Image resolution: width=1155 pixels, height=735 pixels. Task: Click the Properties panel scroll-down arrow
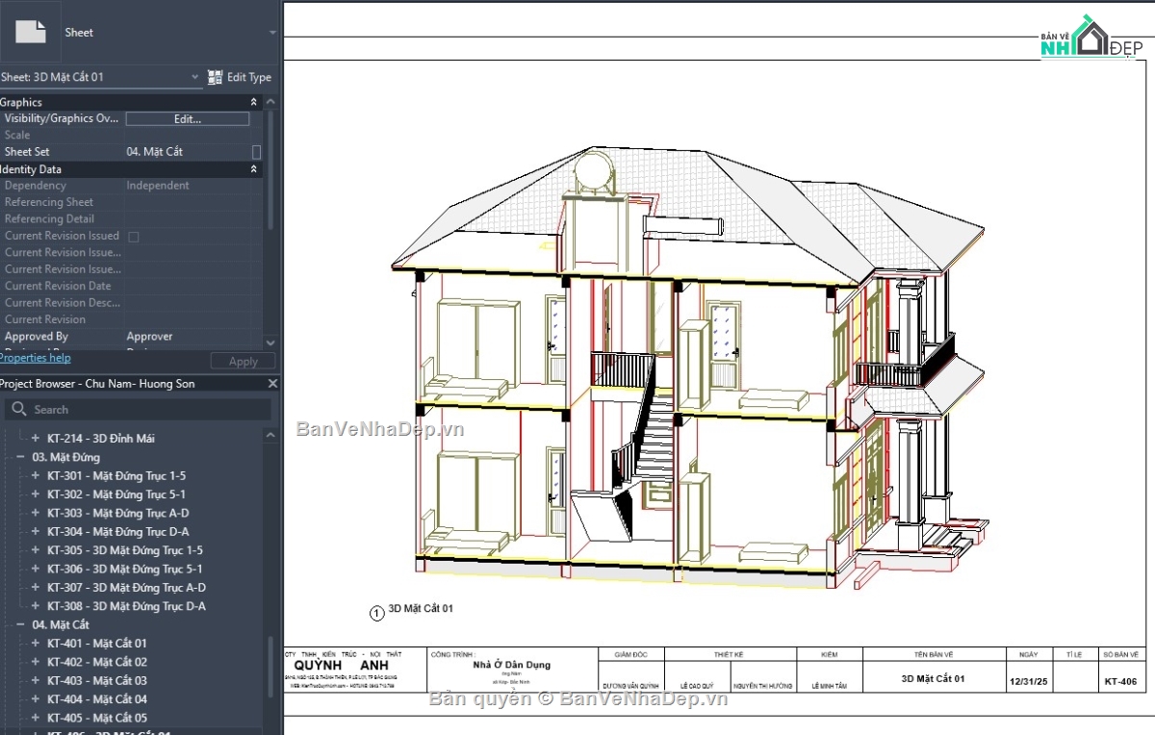(x=270, y=342)
